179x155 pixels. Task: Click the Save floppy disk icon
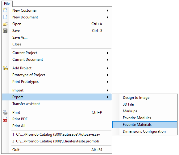(5, 31)
